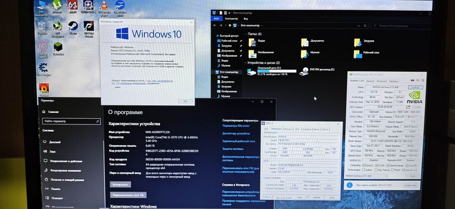Viewport: 455px width, 209px height.
Task: Switch to the Validation tab in GPU-Z
Action: click(x=394, y=81)
